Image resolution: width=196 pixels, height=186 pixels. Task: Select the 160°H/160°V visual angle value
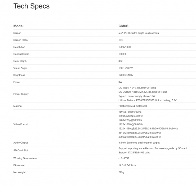(x=126, y=68)
